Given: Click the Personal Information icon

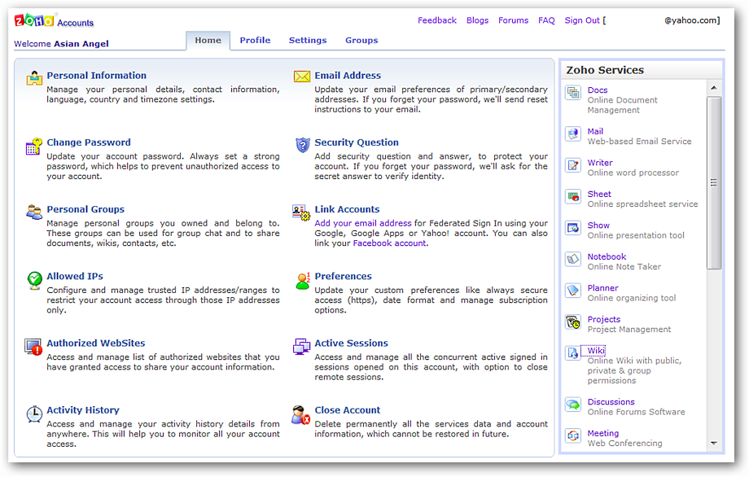Looking at the screenshot, I should (x=34, y=78).
